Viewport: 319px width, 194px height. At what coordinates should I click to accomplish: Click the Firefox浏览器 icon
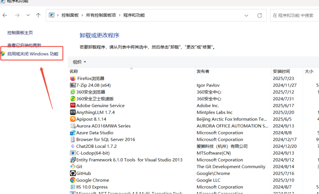73,78
